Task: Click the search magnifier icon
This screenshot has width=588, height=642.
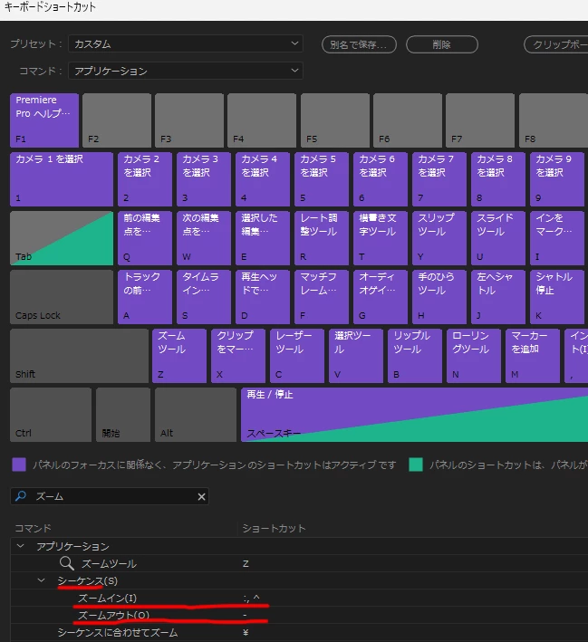Action: coord(21,496)
